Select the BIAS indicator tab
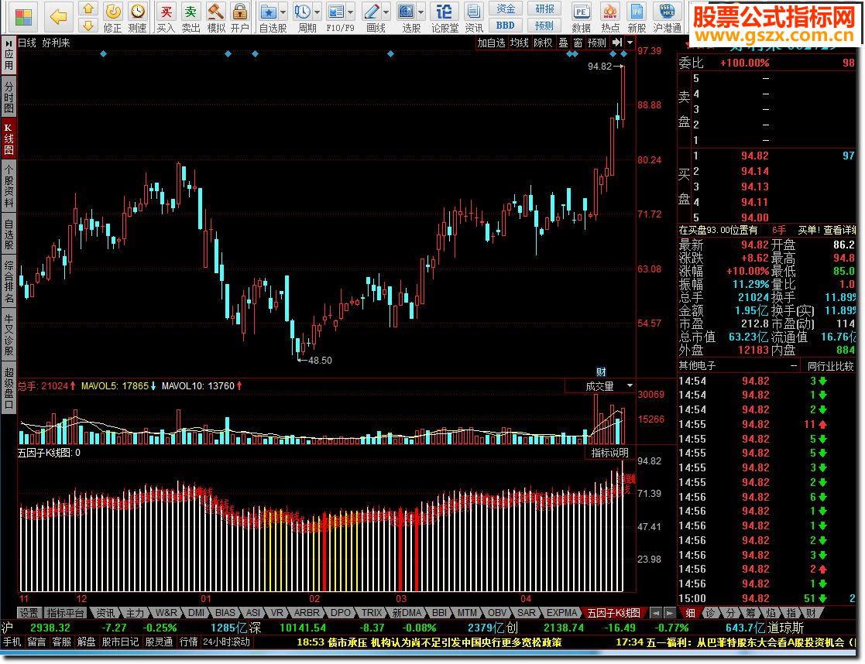This screenshot has width=865, height=664. (225, 613)
